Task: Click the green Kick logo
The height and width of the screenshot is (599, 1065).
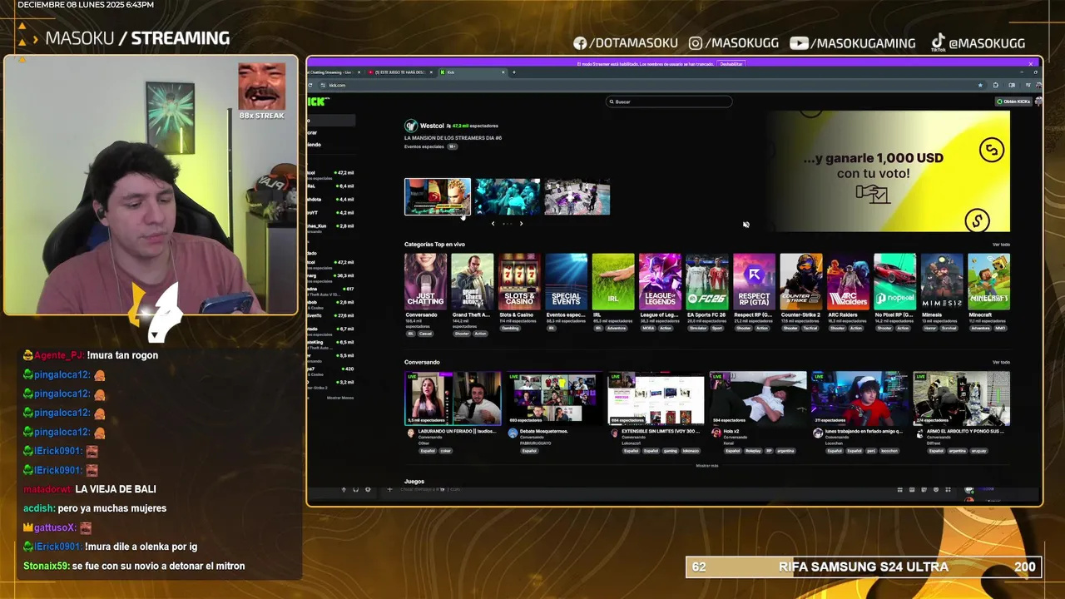Action: [317, 101]
